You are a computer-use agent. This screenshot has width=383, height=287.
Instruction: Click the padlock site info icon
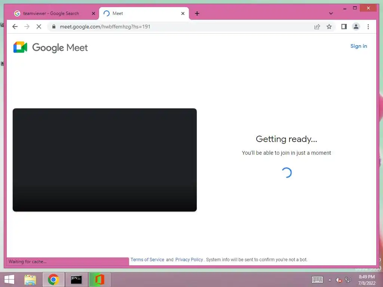point(54,27)
